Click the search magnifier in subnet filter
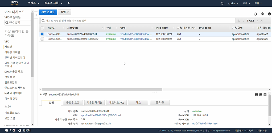 [x=43, y=21]
